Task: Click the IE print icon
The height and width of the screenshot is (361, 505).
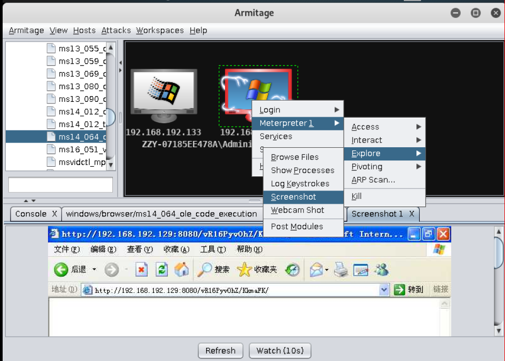Action: 341,270
